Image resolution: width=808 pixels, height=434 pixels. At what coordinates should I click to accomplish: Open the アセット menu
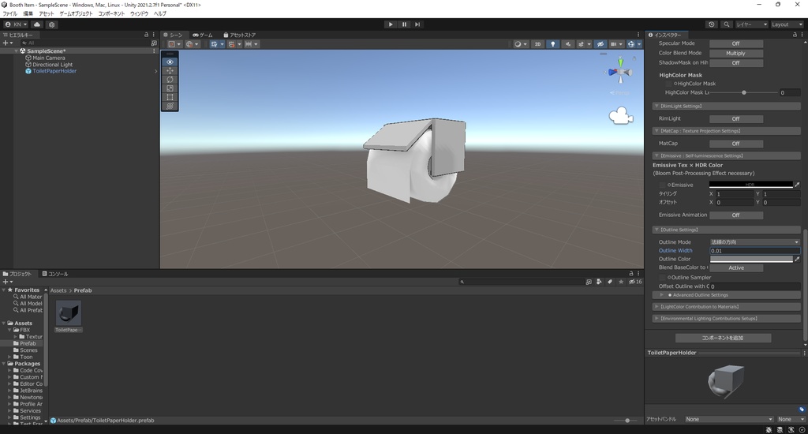tap(47, 13)
